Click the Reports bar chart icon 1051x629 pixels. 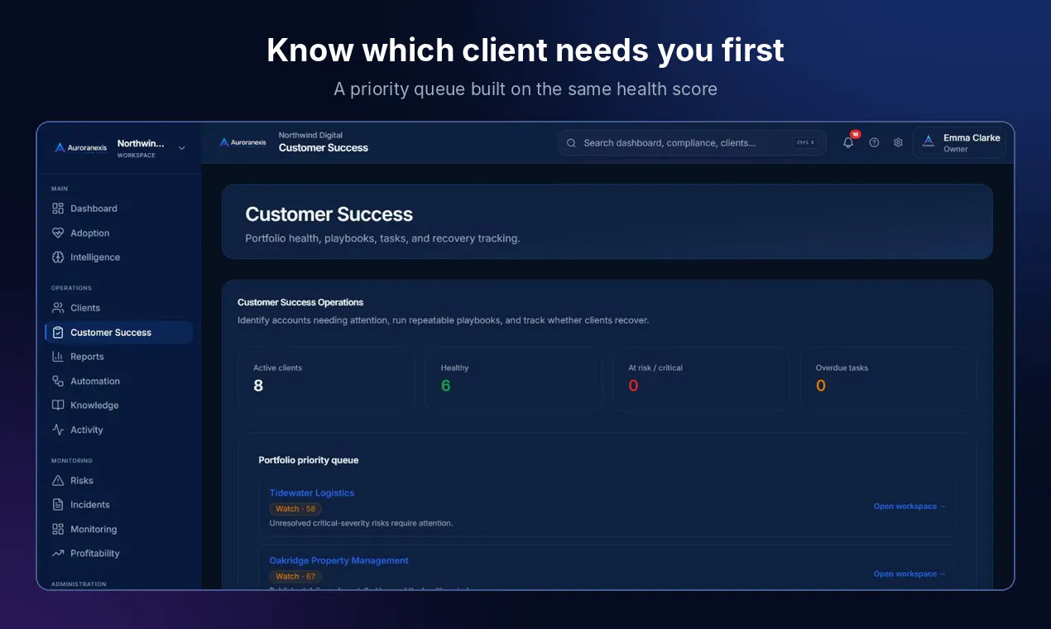click(x=58, y=357)
